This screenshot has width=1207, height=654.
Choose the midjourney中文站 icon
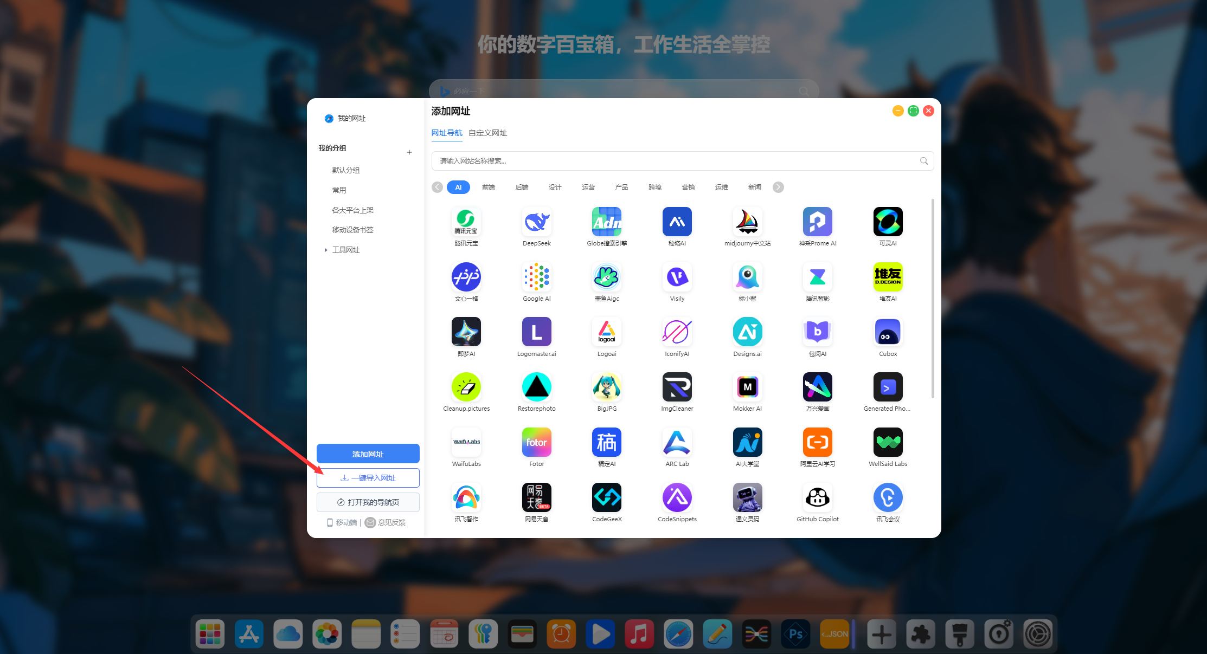(747, 222)
